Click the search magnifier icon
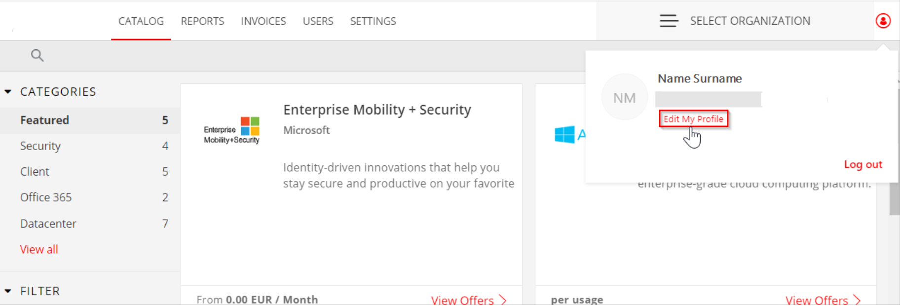The width and height of the screenshot is (900, 306). [37, 55]
